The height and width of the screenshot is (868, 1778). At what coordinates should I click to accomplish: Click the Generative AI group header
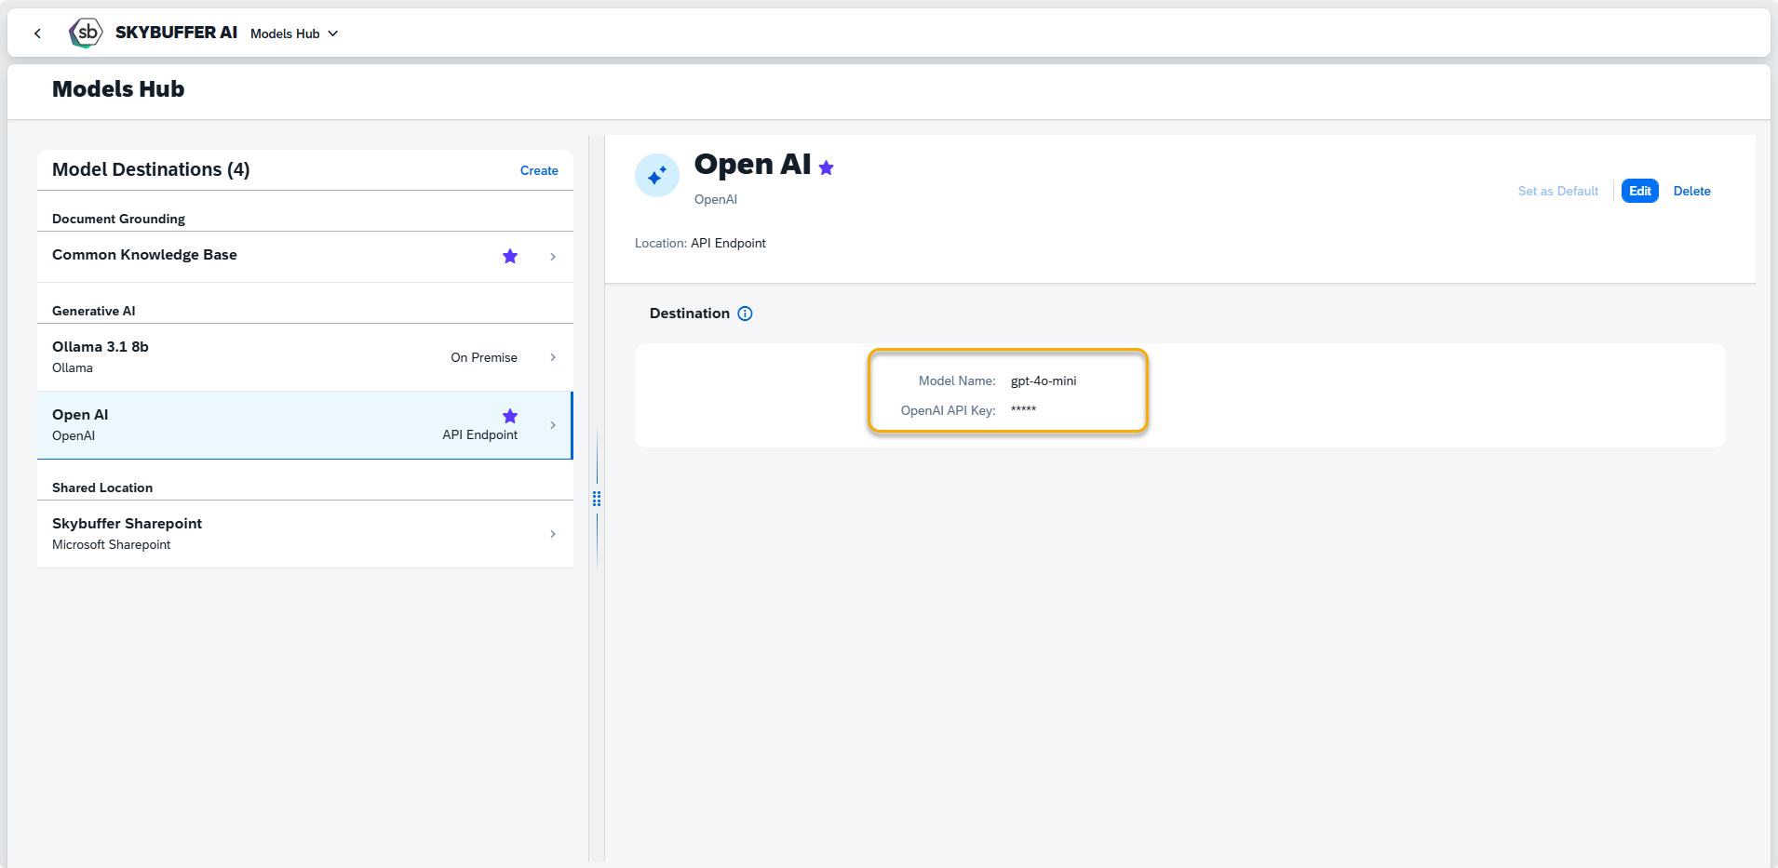[x=93, y=311]
